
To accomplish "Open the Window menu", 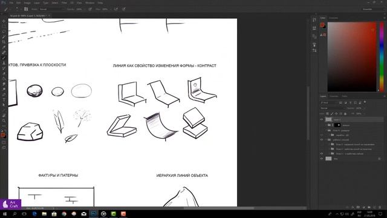I will click(x=89, y=2).
